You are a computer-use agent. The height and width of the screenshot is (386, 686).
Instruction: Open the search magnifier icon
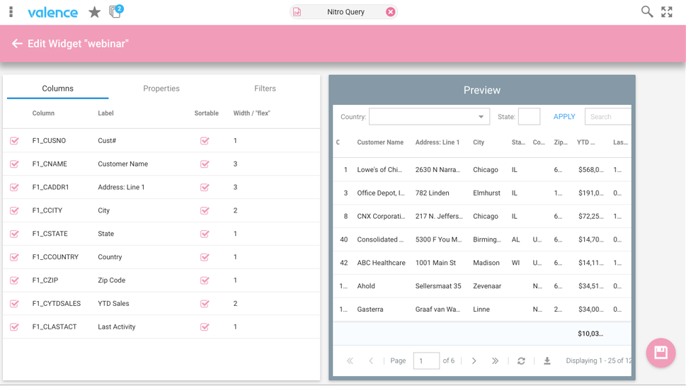coord(646,12)
